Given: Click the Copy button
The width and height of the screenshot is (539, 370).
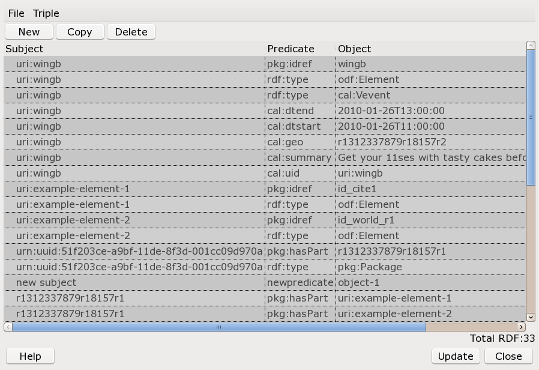Looking at the screenshot, I should (x=79, y=31).
